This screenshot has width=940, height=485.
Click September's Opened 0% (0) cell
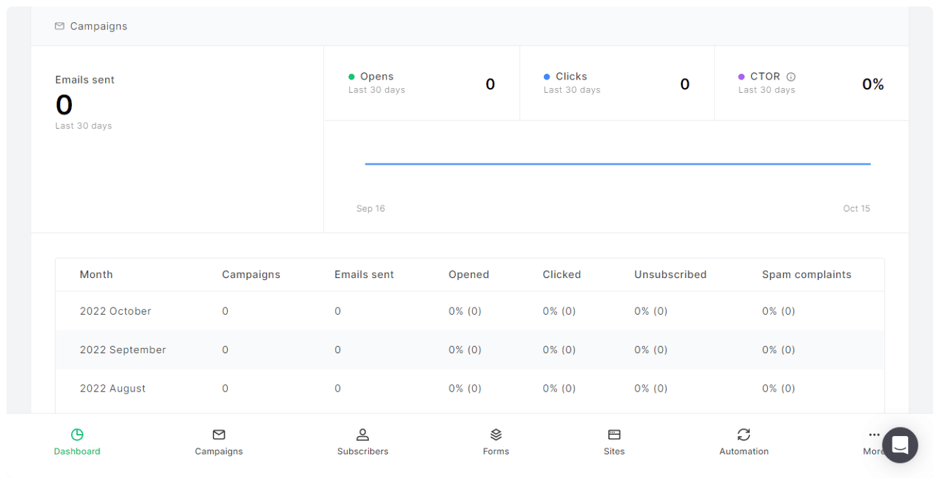[465, 350]
